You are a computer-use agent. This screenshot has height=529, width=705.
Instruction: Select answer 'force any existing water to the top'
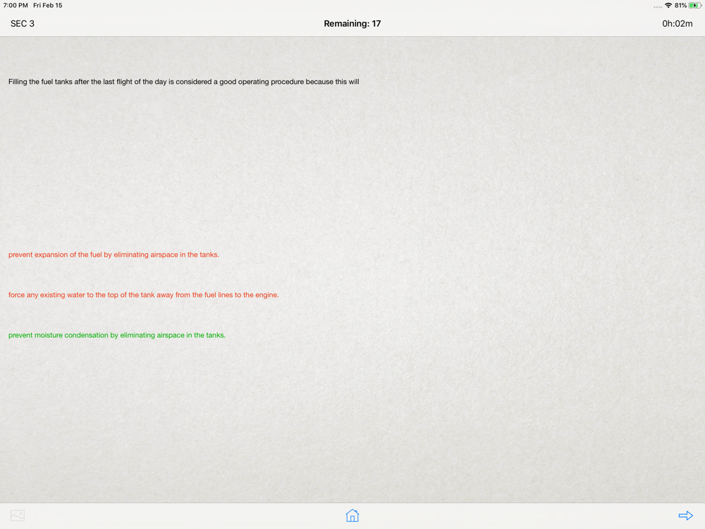(143, 295)
